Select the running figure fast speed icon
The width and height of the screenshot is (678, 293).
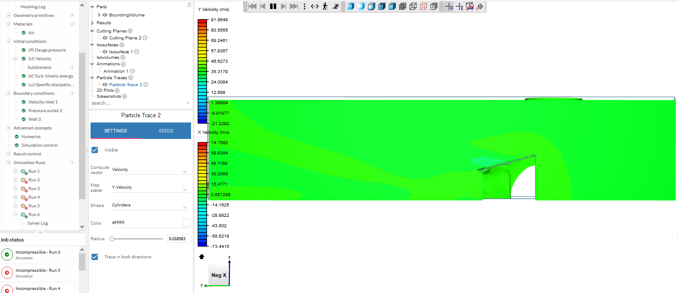tap(336, 6)
